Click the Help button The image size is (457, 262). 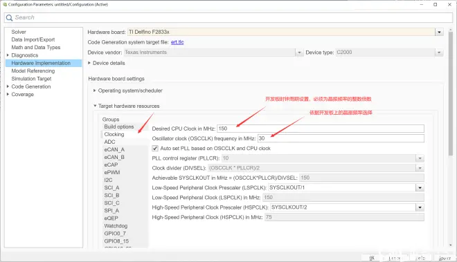(x=420, y=258)
